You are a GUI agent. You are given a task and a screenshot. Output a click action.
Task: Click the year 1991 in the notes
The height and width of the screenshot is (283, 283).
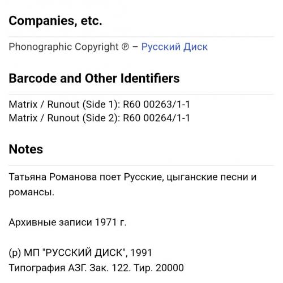141,252
